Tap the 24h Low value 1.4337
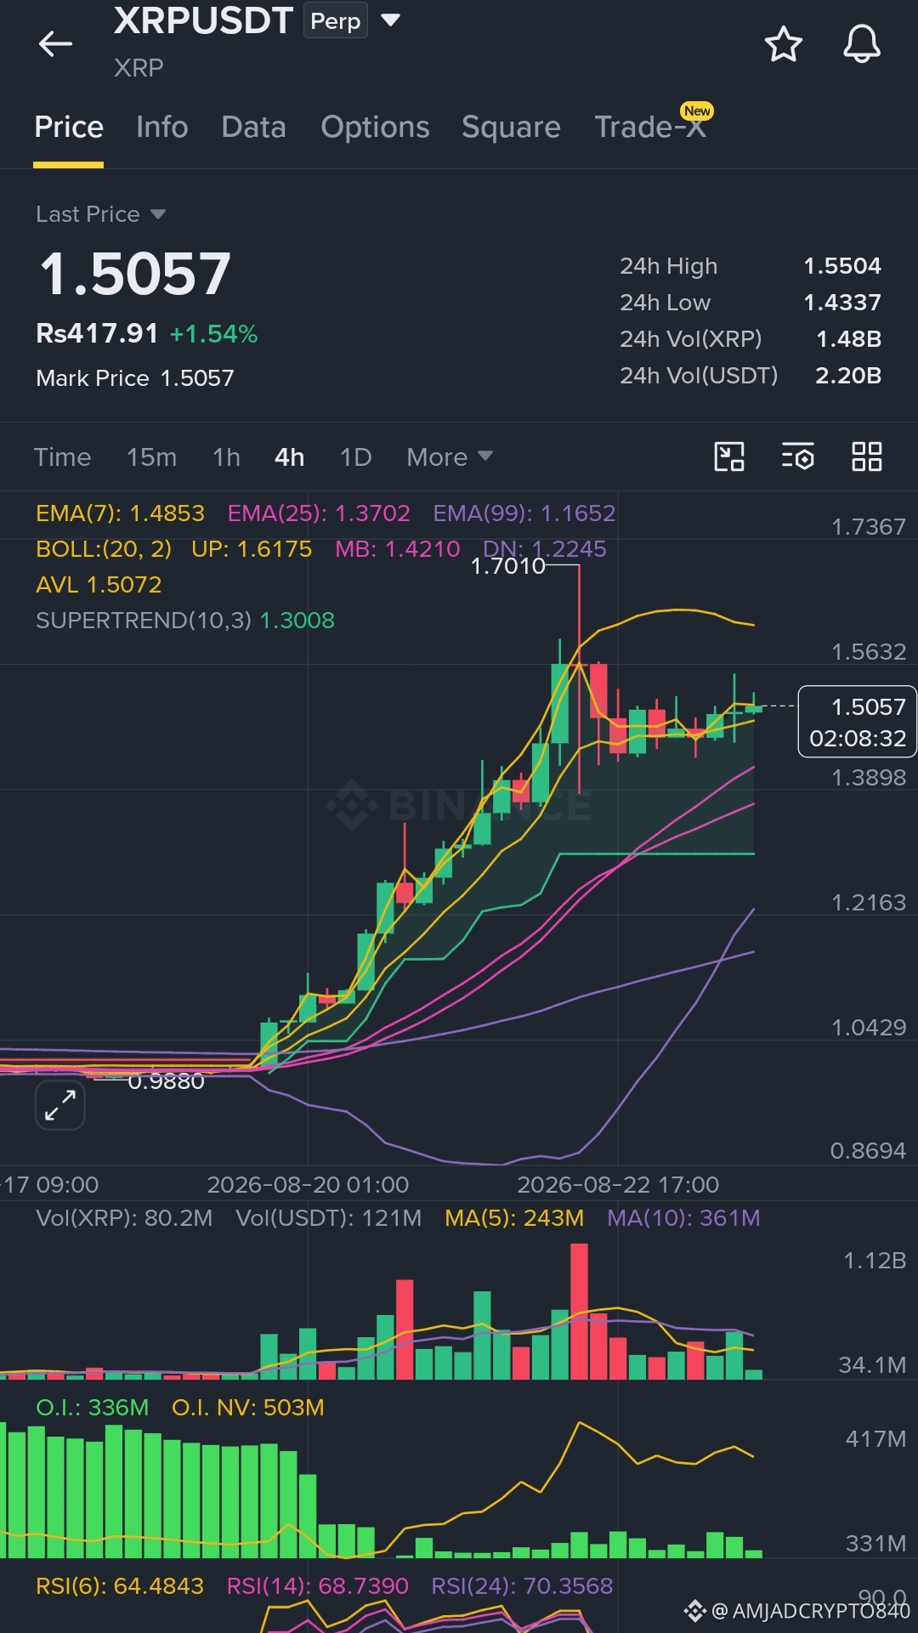Viewport: 918px width, 1633px height. pos(842,303)
